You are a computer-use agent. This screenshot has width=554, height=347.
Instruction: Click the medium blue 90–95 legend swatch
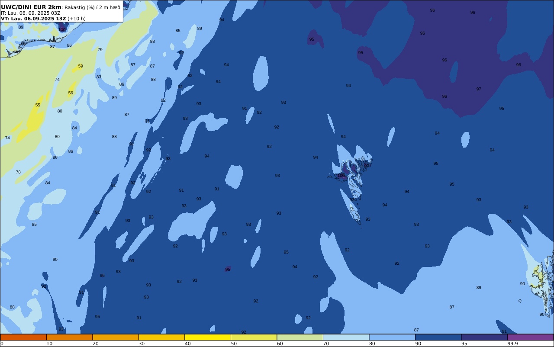coord(438,337)
